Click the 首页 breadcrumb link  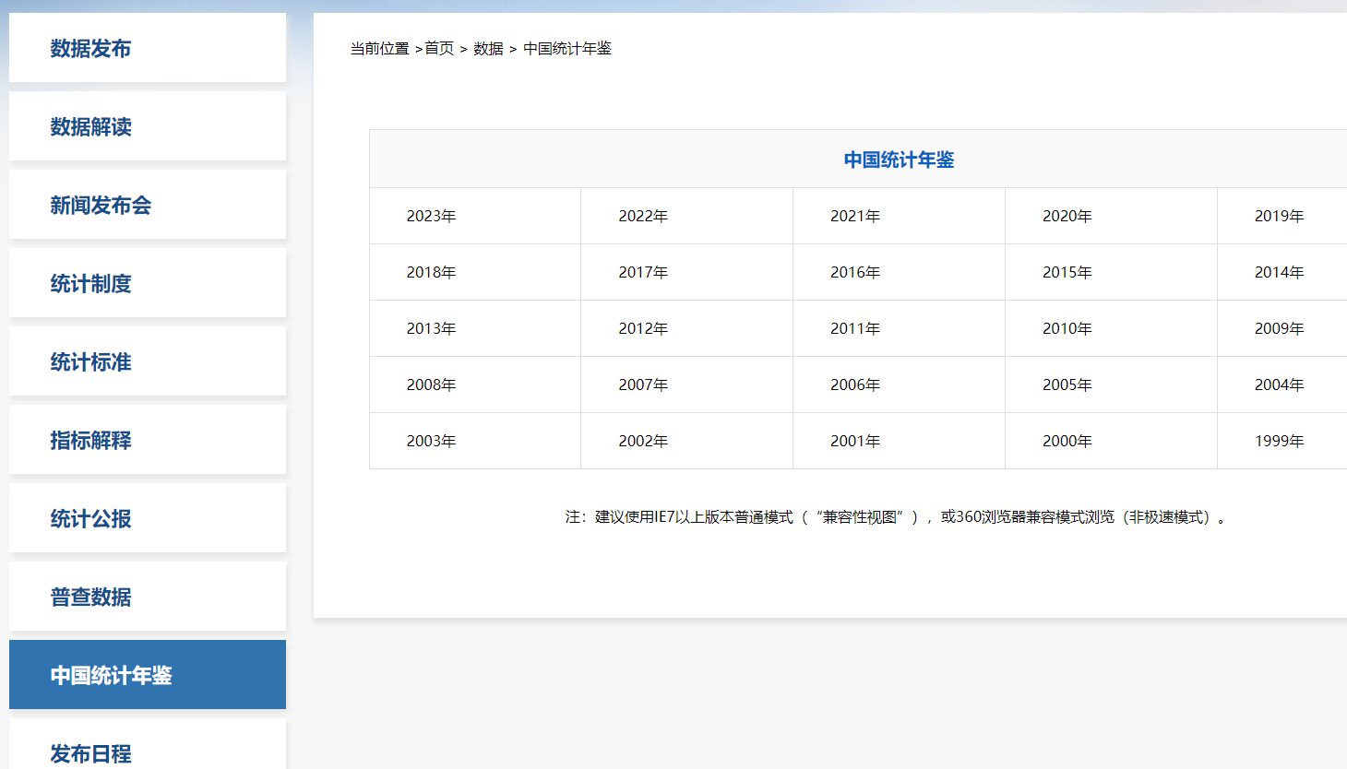click(439, 49)
